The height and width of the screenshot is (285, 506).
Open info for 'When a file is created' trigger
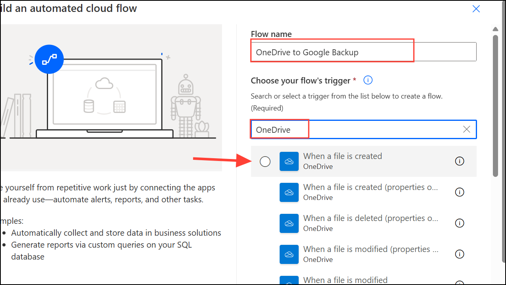click(460, 161)
